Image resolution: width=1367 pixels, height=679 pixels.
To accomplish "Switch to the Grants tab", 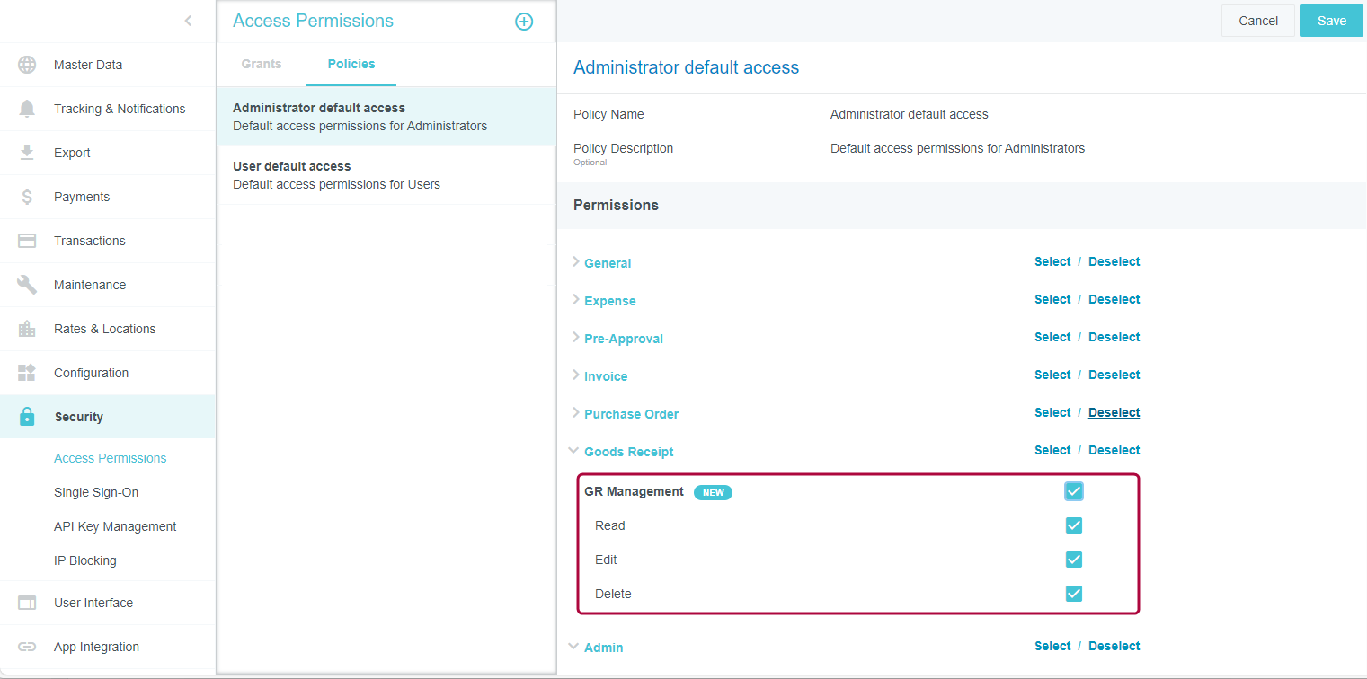I will pos(262,64).
